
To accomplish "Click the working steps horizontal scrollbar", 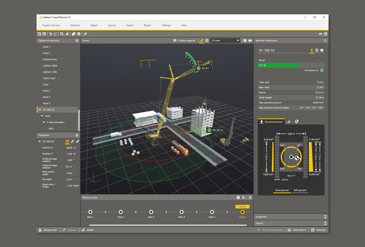I will 168,225.
